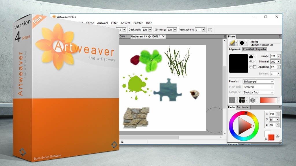Open the G value dropdown
296x166 pixels.
pos(277,120)
